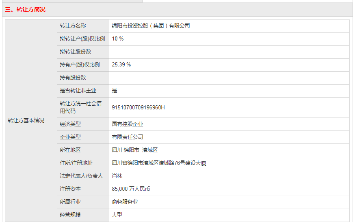Click the section heading 三、转让方简况
This screenshot has width=355, height=222.
pos(25,9)
